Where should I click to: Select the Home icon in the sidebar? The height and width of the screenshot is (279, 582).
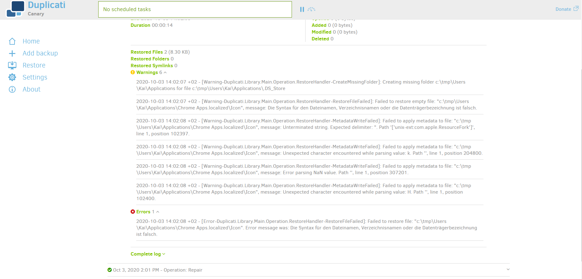click(x=12, y=41)
